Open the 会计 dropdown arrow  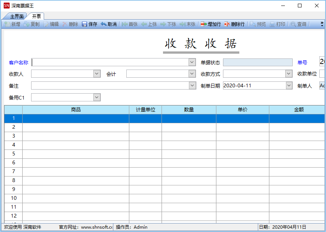(x=192, y=74)
